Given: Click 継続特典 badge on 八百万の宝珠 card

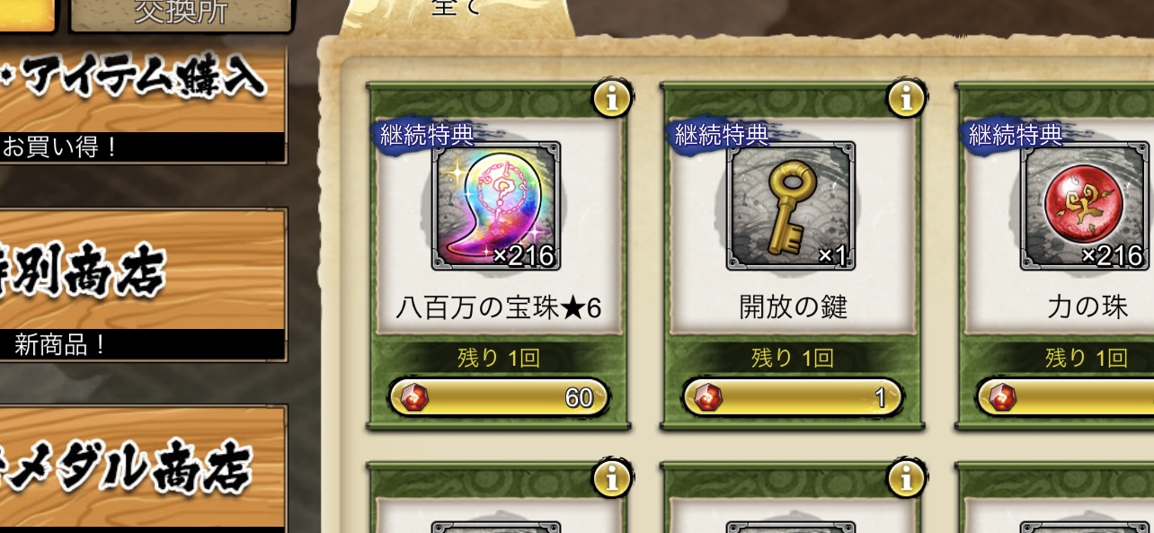Looking at the screenshot, I should (426, 136).
